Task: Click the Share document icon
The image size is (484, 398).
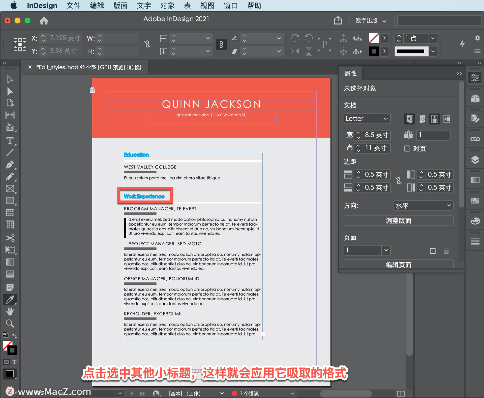Action: 338,20
